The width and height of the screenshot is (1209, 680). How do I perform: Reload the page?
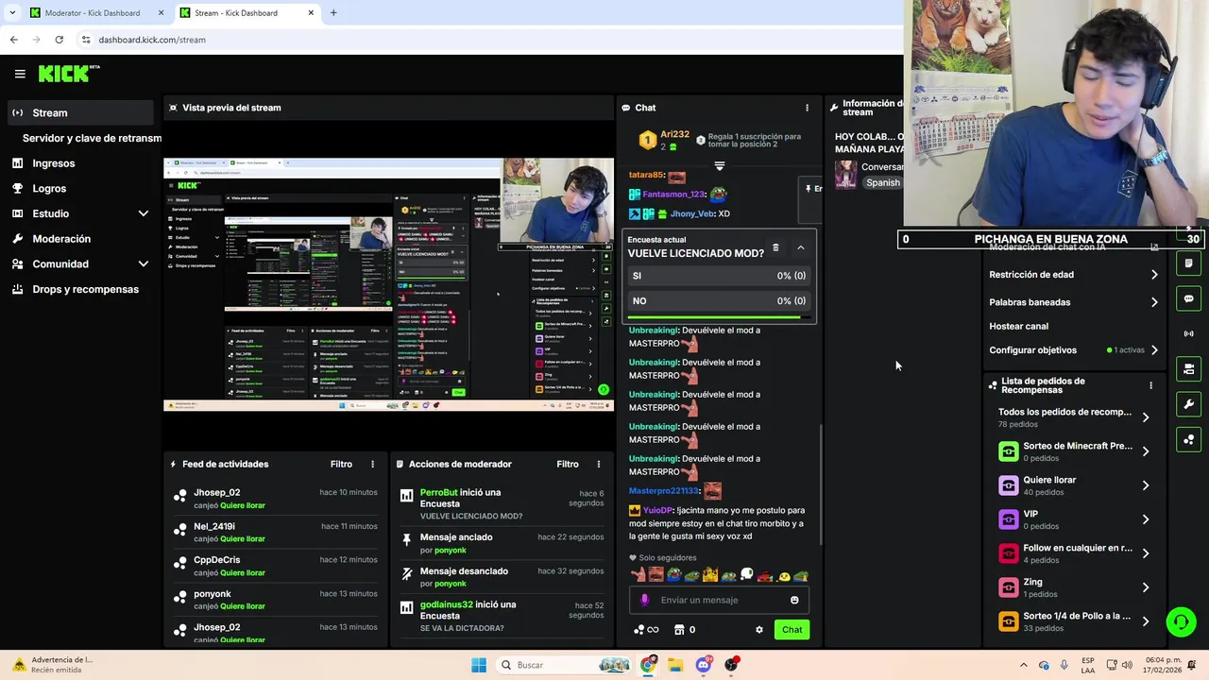tap(59, 40)
